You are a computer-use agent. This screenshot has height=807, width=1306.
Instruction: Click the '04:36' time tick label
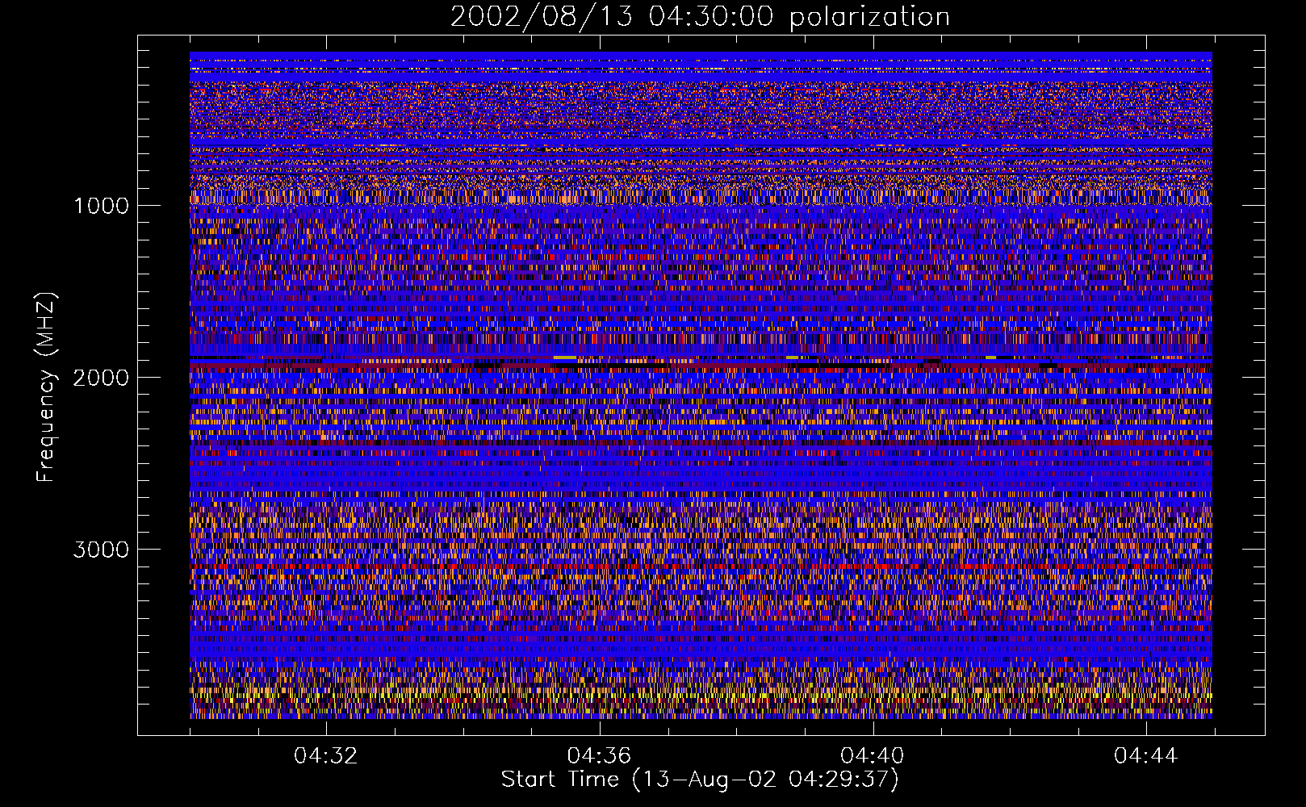[599, 756]
